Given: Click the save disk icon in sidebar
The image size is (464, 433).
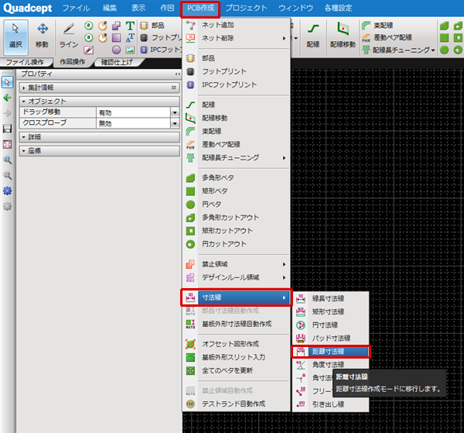Looking at the screenshot, I should pos(7,129).
